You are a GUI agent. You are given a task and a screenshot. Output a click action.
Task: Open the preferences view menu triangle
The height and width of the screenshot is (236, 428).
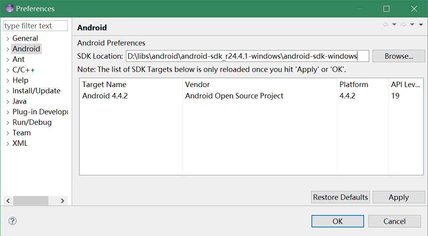click(421, 25)
